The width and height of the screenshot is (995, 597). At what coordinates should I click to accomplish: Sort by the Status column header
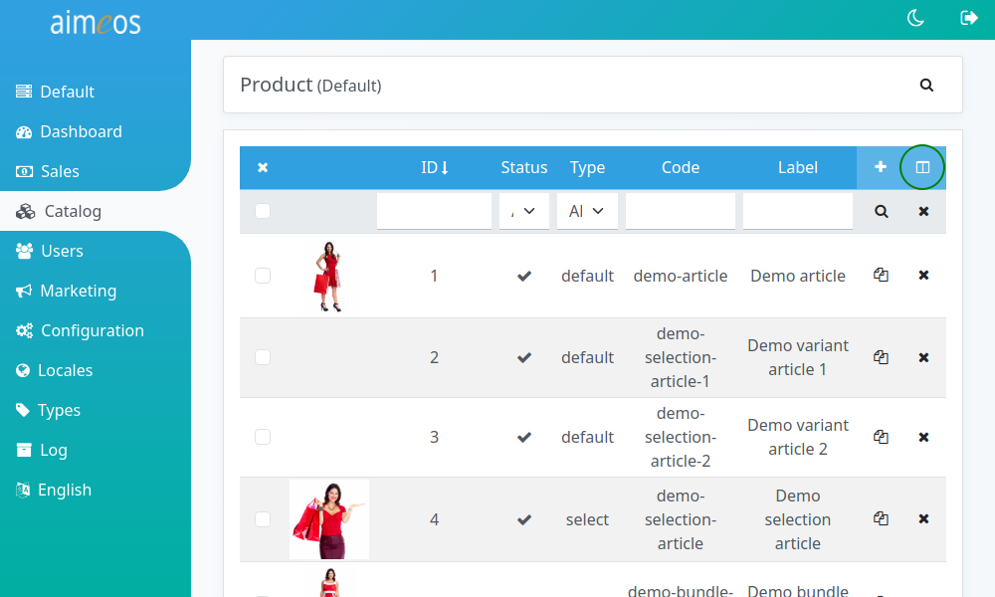pyautogui.click(x=524, y=167)
